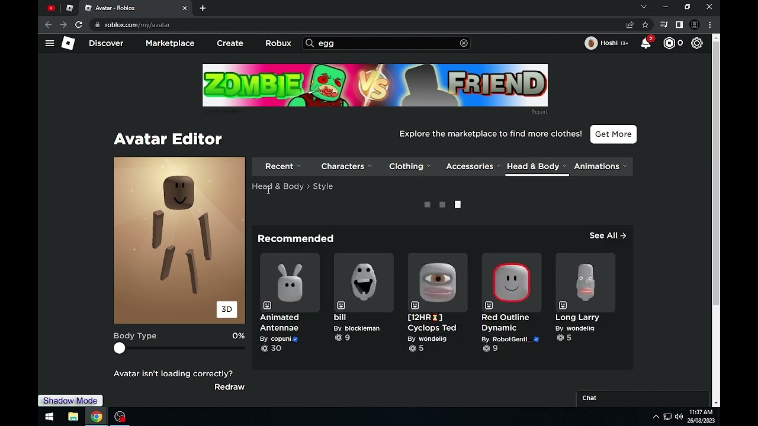
Task: Select the Long Larry head thumbnail
Action: point(586,283)
